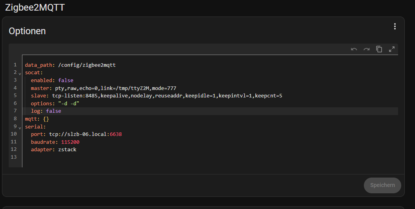
Task: Click the serial: key
Action: coord(35,127)
